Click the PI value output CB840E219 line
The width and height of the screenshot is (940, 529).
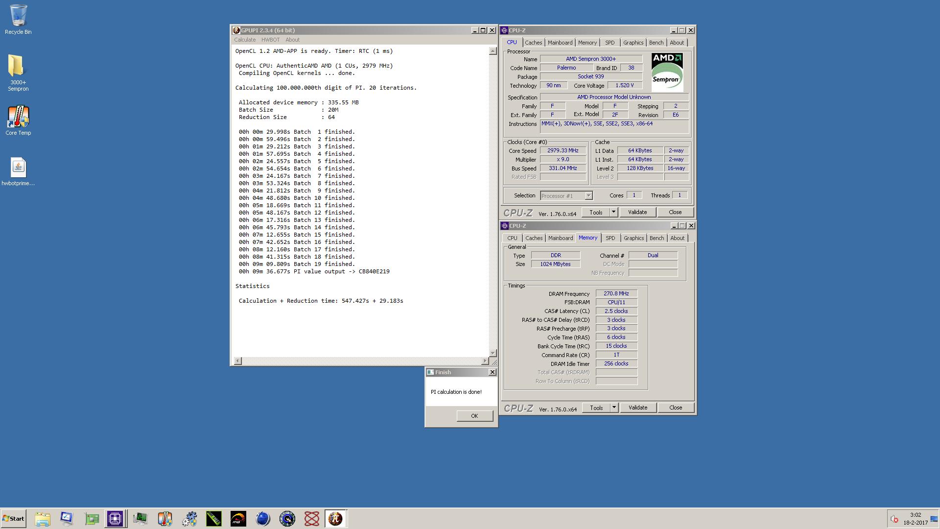314,271
